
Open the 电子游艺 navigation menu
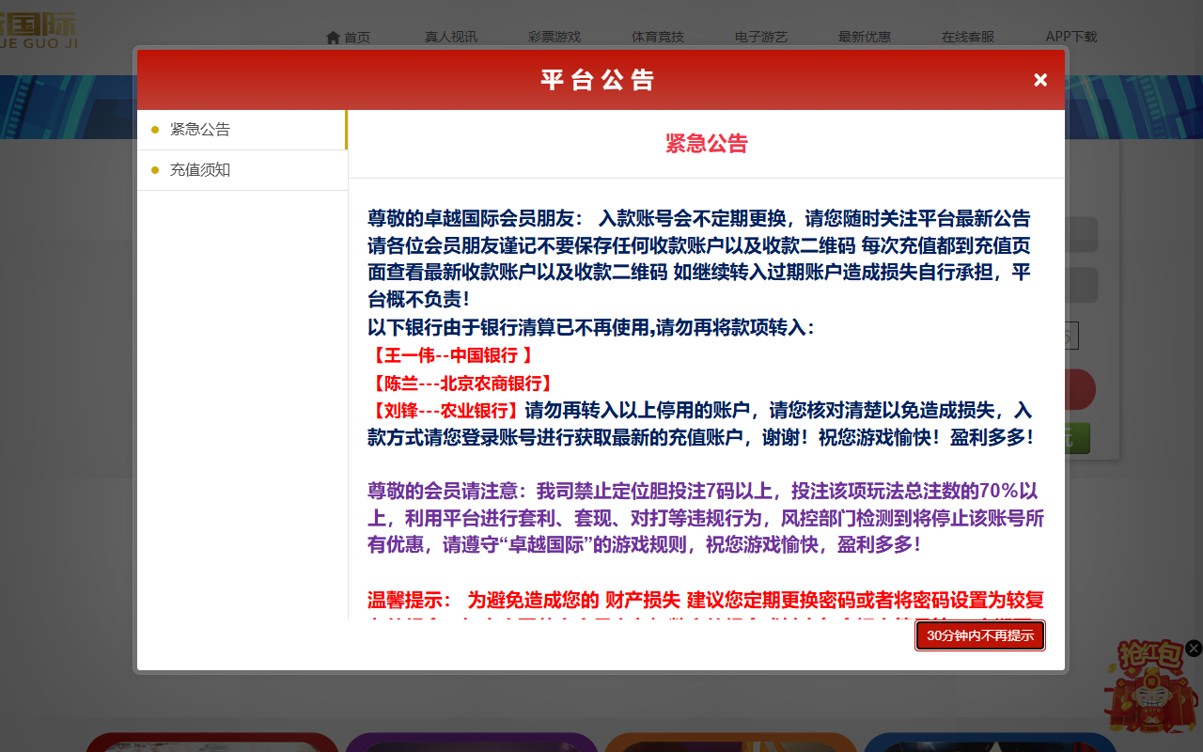[761, 37]
